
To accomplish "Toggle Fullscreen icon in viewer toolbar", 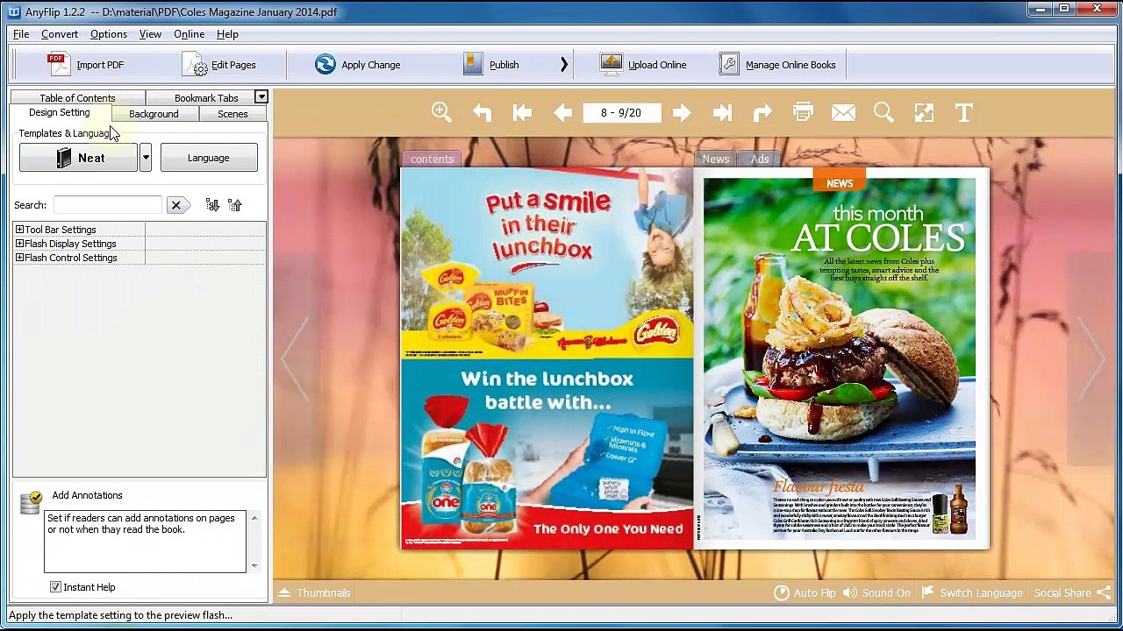I will point(924,112).
